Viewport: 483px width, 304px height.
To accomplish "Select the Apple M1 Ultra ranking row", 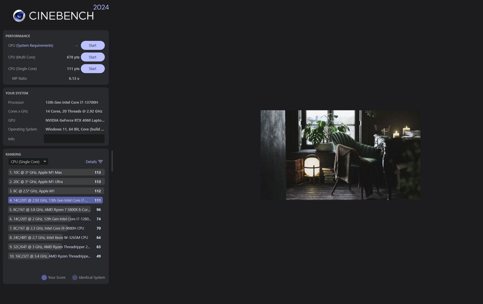I will [56, 181].
